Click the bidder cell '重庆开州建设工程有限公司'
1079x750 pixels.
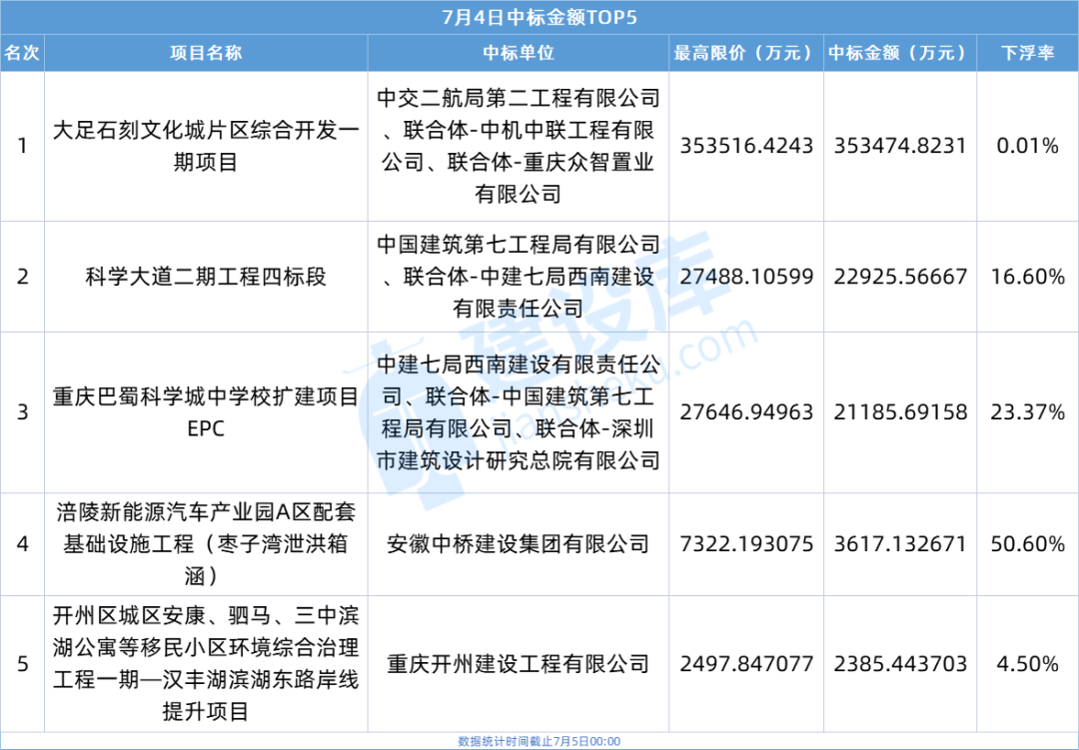click(519, 663)
